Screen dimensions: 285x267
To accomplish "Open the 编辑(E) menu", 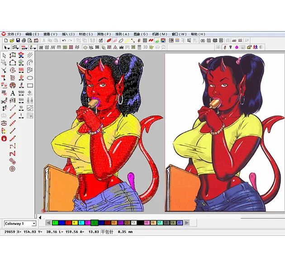I will 32,34.
